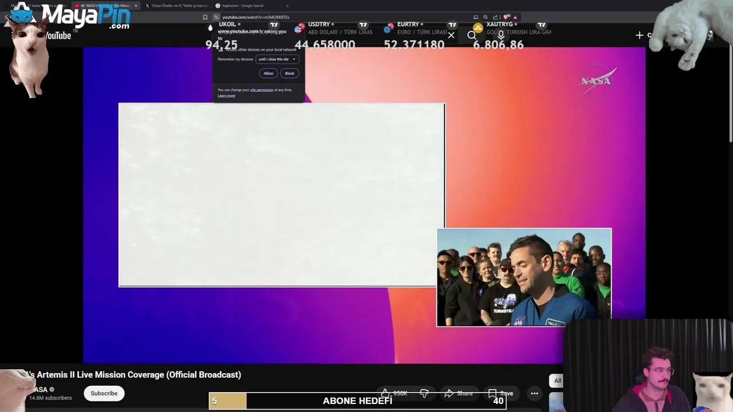Viewport: 733px width, 412px height.
Task: Click the EU flag icon on EURTRY ticker
Action: coord(388,29)
